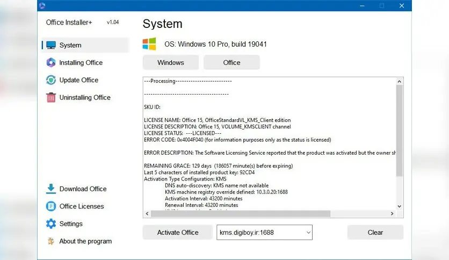Maximize the Office Installer+ window
449x260 pixels.
(x=382, y=6)
